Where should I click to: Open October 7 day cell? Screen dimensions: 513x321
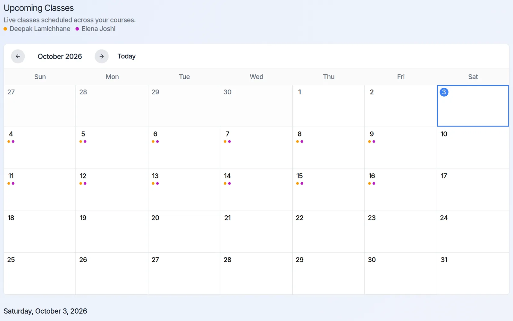coord(256,148)
